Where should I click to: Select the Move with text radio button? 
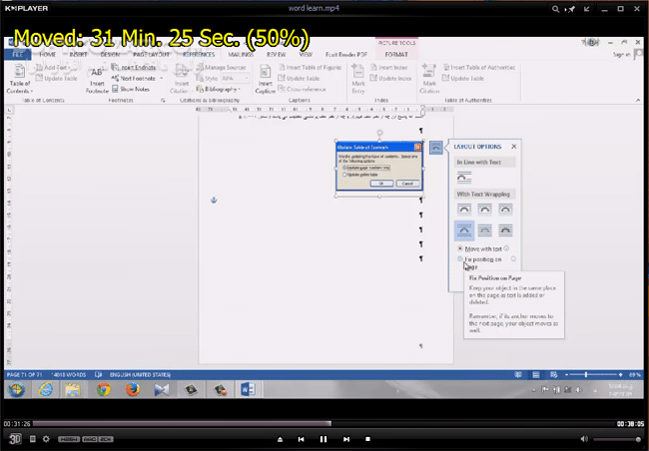pos(460,247)
